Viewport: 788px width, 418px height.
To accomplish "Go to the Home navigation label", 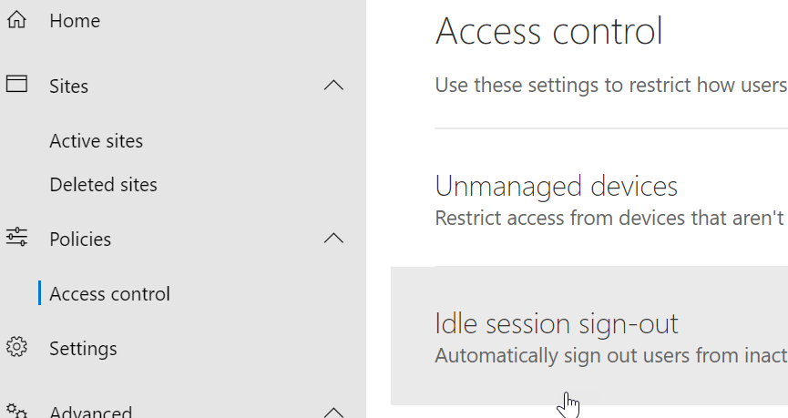I will click(x=75, y=20).
